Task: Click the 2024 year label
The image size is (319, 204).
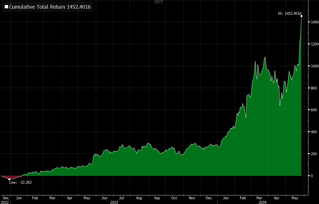Action: click(x=263, y=202)
